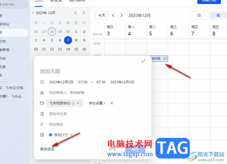Open the 极光(17) calendar dropdown
The image size is (227, 164).
(x=71, y=135)
